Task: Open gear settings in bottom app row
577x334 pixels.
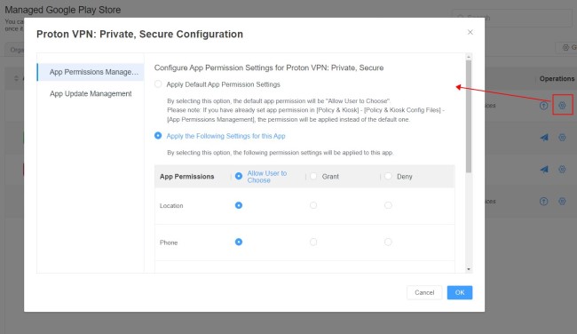Action: 562,201
